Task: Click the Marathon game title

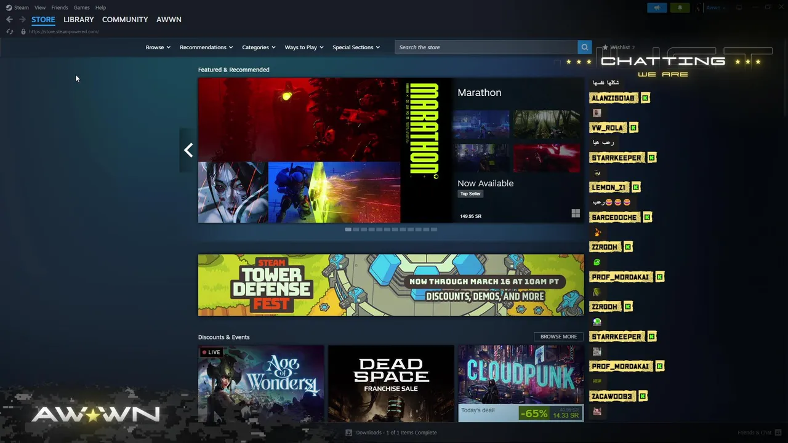Action: click(480, 92)
